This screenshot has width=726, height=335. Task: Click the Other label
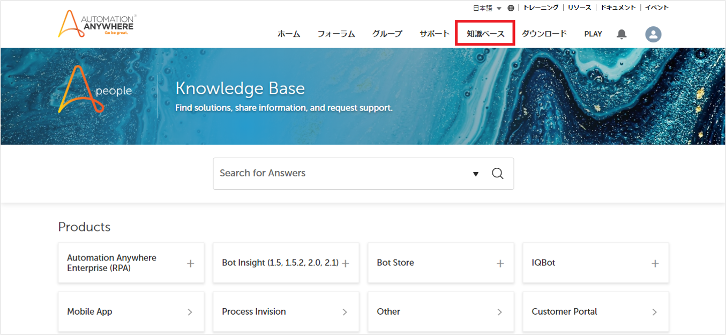coord(388,311)
